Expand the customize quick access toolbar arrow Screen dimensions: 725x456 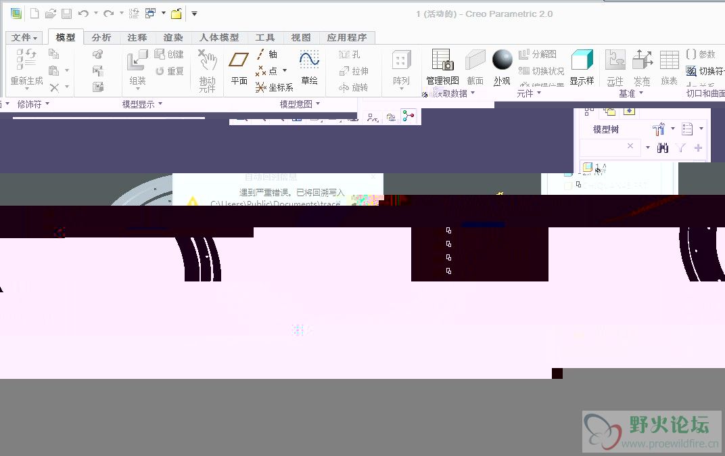[194, 14]
